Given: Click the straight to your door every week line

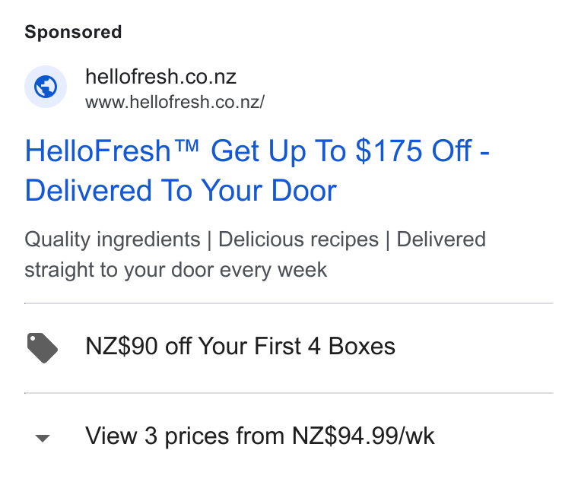Looking at the screenshot, I should 176,270.
